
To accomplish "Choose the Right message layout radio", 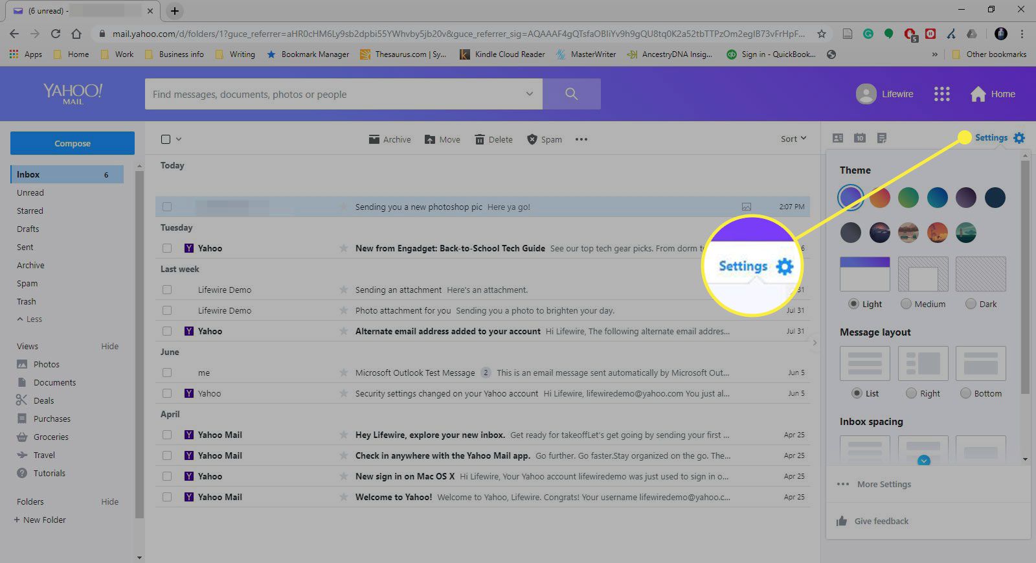I will 911,393.
